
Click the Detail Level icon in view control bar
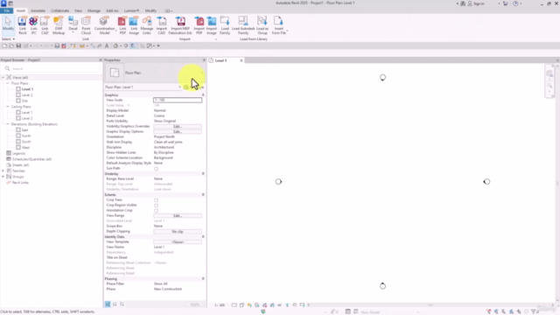[x=234, y=305]
